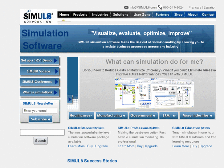Screen dimensions: 224x168
Task: Upgrade SIMUL8 Standard
Action: click(102, 146)
